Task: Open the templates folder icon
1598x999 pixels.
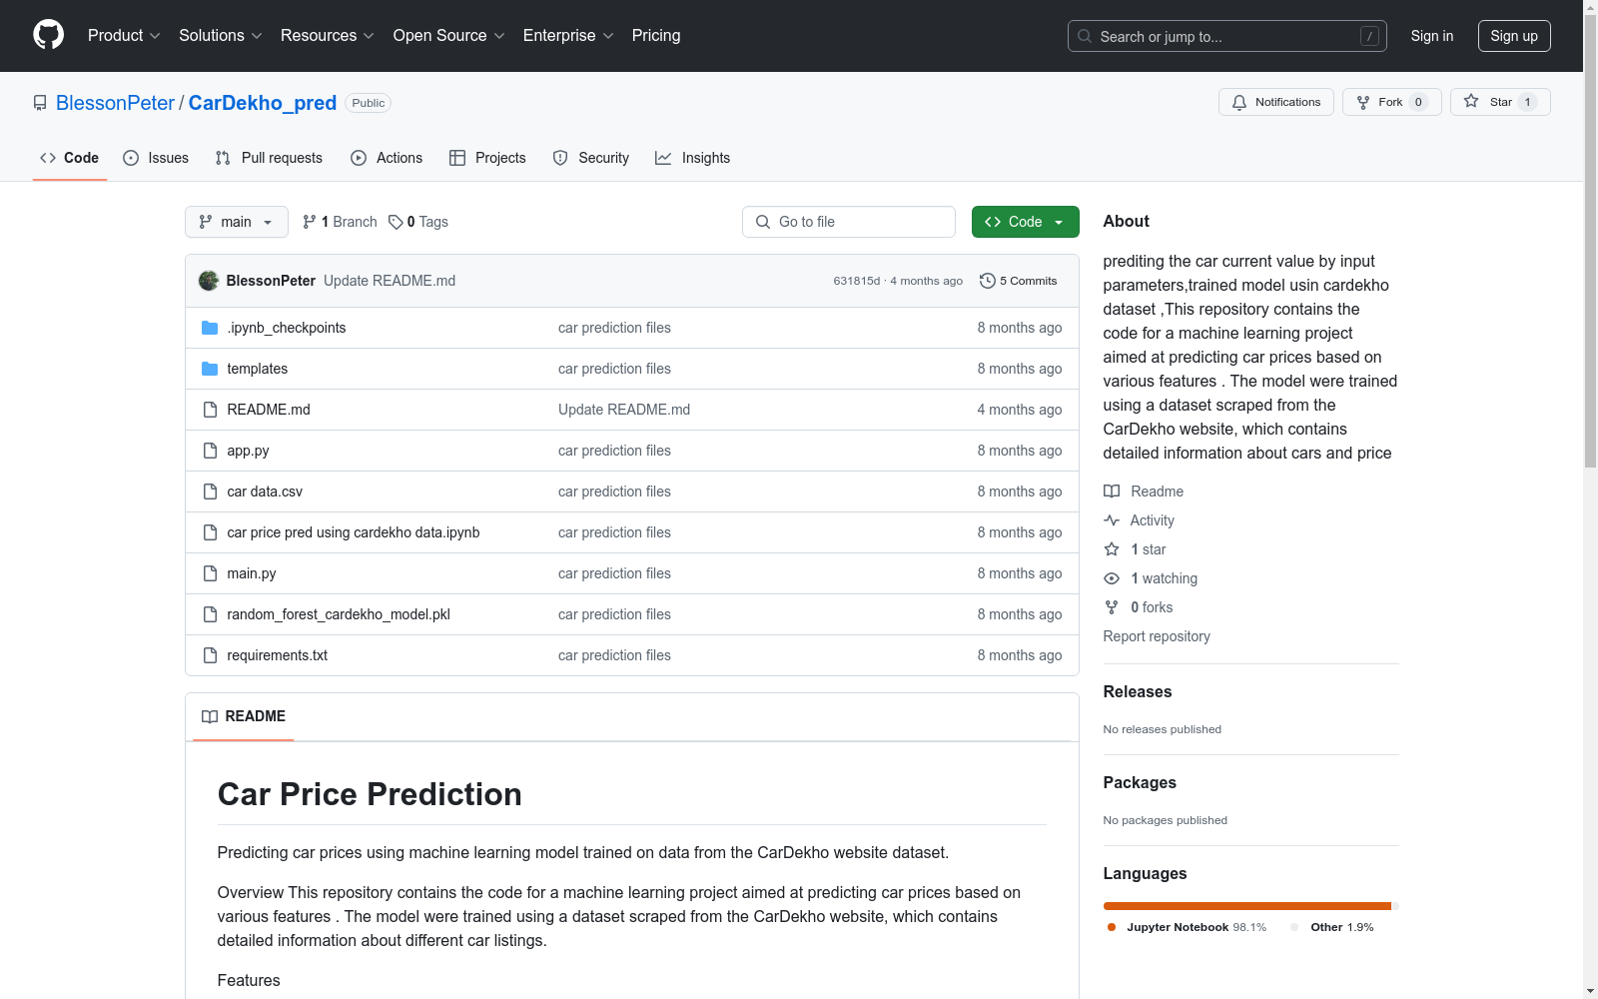Action: (x=210, y=369)
